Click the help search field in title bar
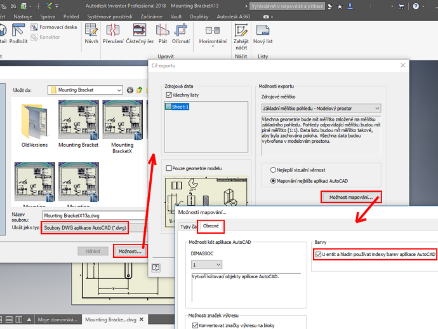The image size is (438, 329). tap(287, 6)
